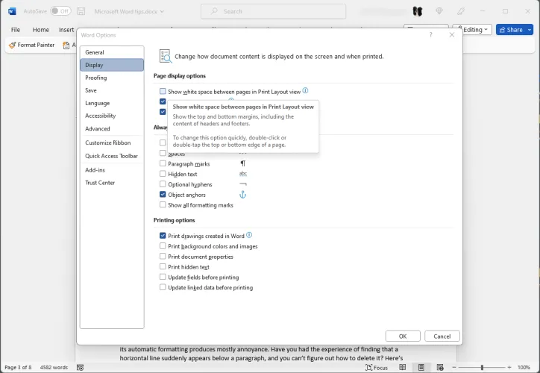This screenshot has width=540, height=373.
Task: Open Focus mode from status bar
Action: click(x=377, y=368)
